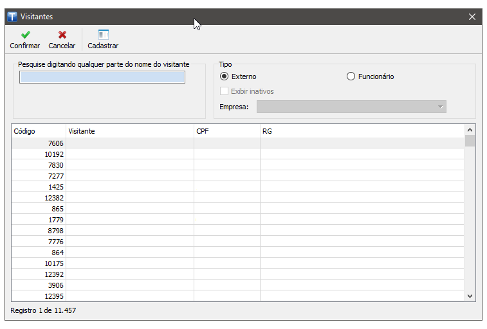
Task: Select the Funcionário radio button
Action: [351, 76]
